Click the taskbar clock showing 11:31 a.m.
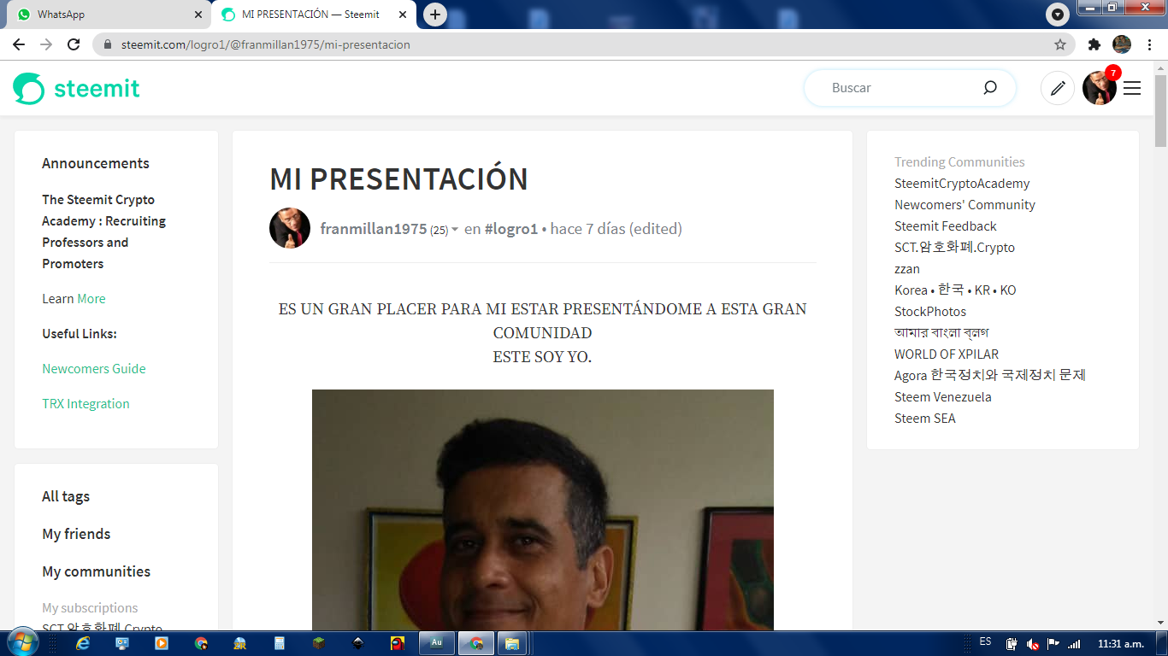Screen dimensions: 1168x656 coord(1120,643)
